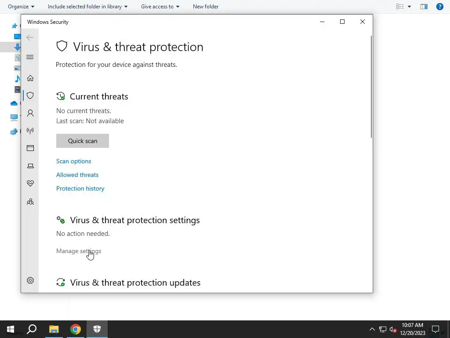Open Device performance & health heart icon
The width and height of the screenshot is (450, 338).
click(x=30, y=184)
